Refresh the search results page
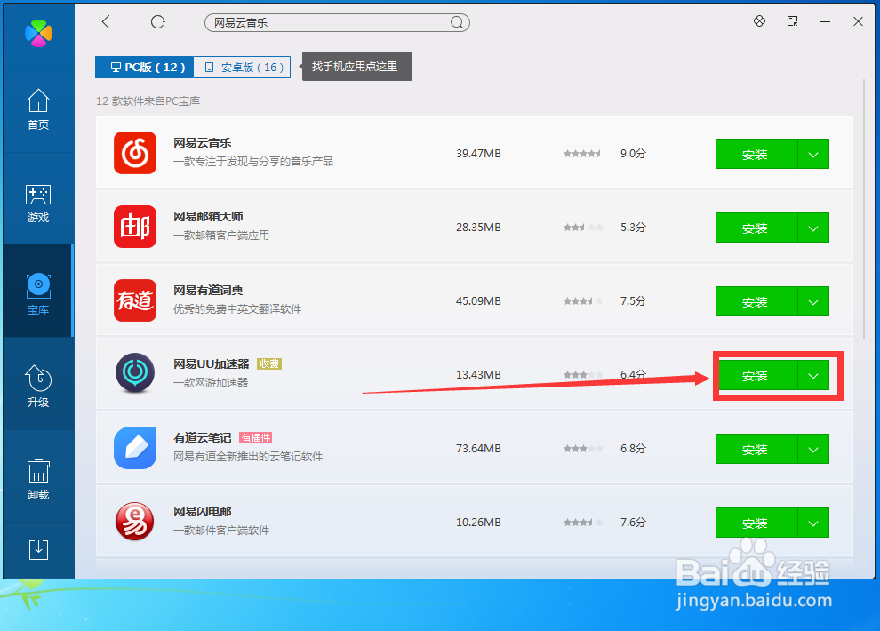The height and width of the screenshot is (631, 880). [x=158, y=22]
